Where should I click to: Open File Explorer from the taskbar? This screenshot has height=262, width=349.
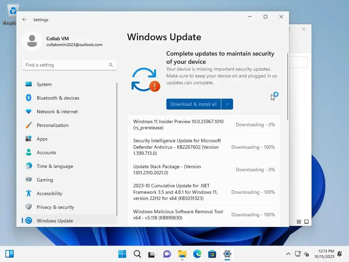tap(182, 254)
